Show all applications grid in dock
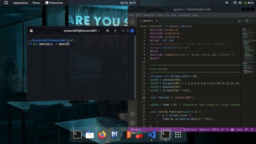Viewport: 256px width, 144px height. coord(178,135)
